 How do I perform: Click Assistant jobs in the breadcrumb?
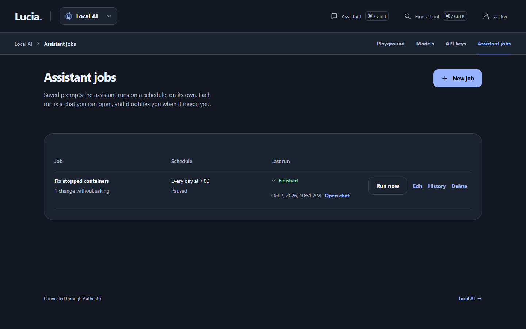[60, 44]
